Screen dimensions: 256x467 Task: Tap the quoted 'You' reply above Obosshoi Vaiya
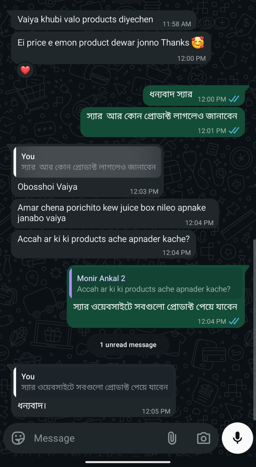(88, 162)
